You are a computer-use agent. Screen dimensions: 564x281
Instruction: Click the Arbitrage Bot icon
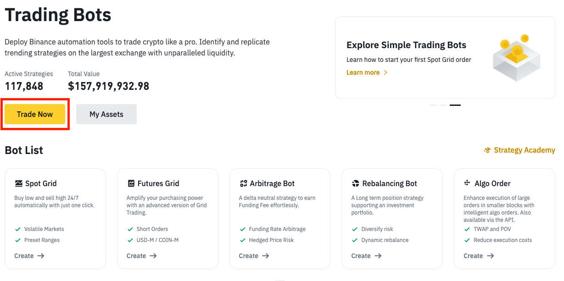coord(243,183)
